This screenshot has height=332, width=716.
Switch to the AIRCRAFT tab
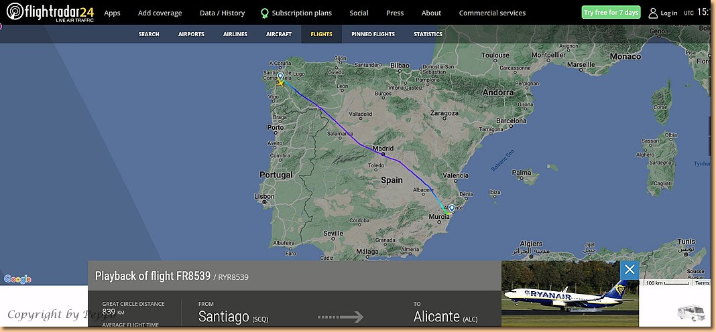coord(279,34)
